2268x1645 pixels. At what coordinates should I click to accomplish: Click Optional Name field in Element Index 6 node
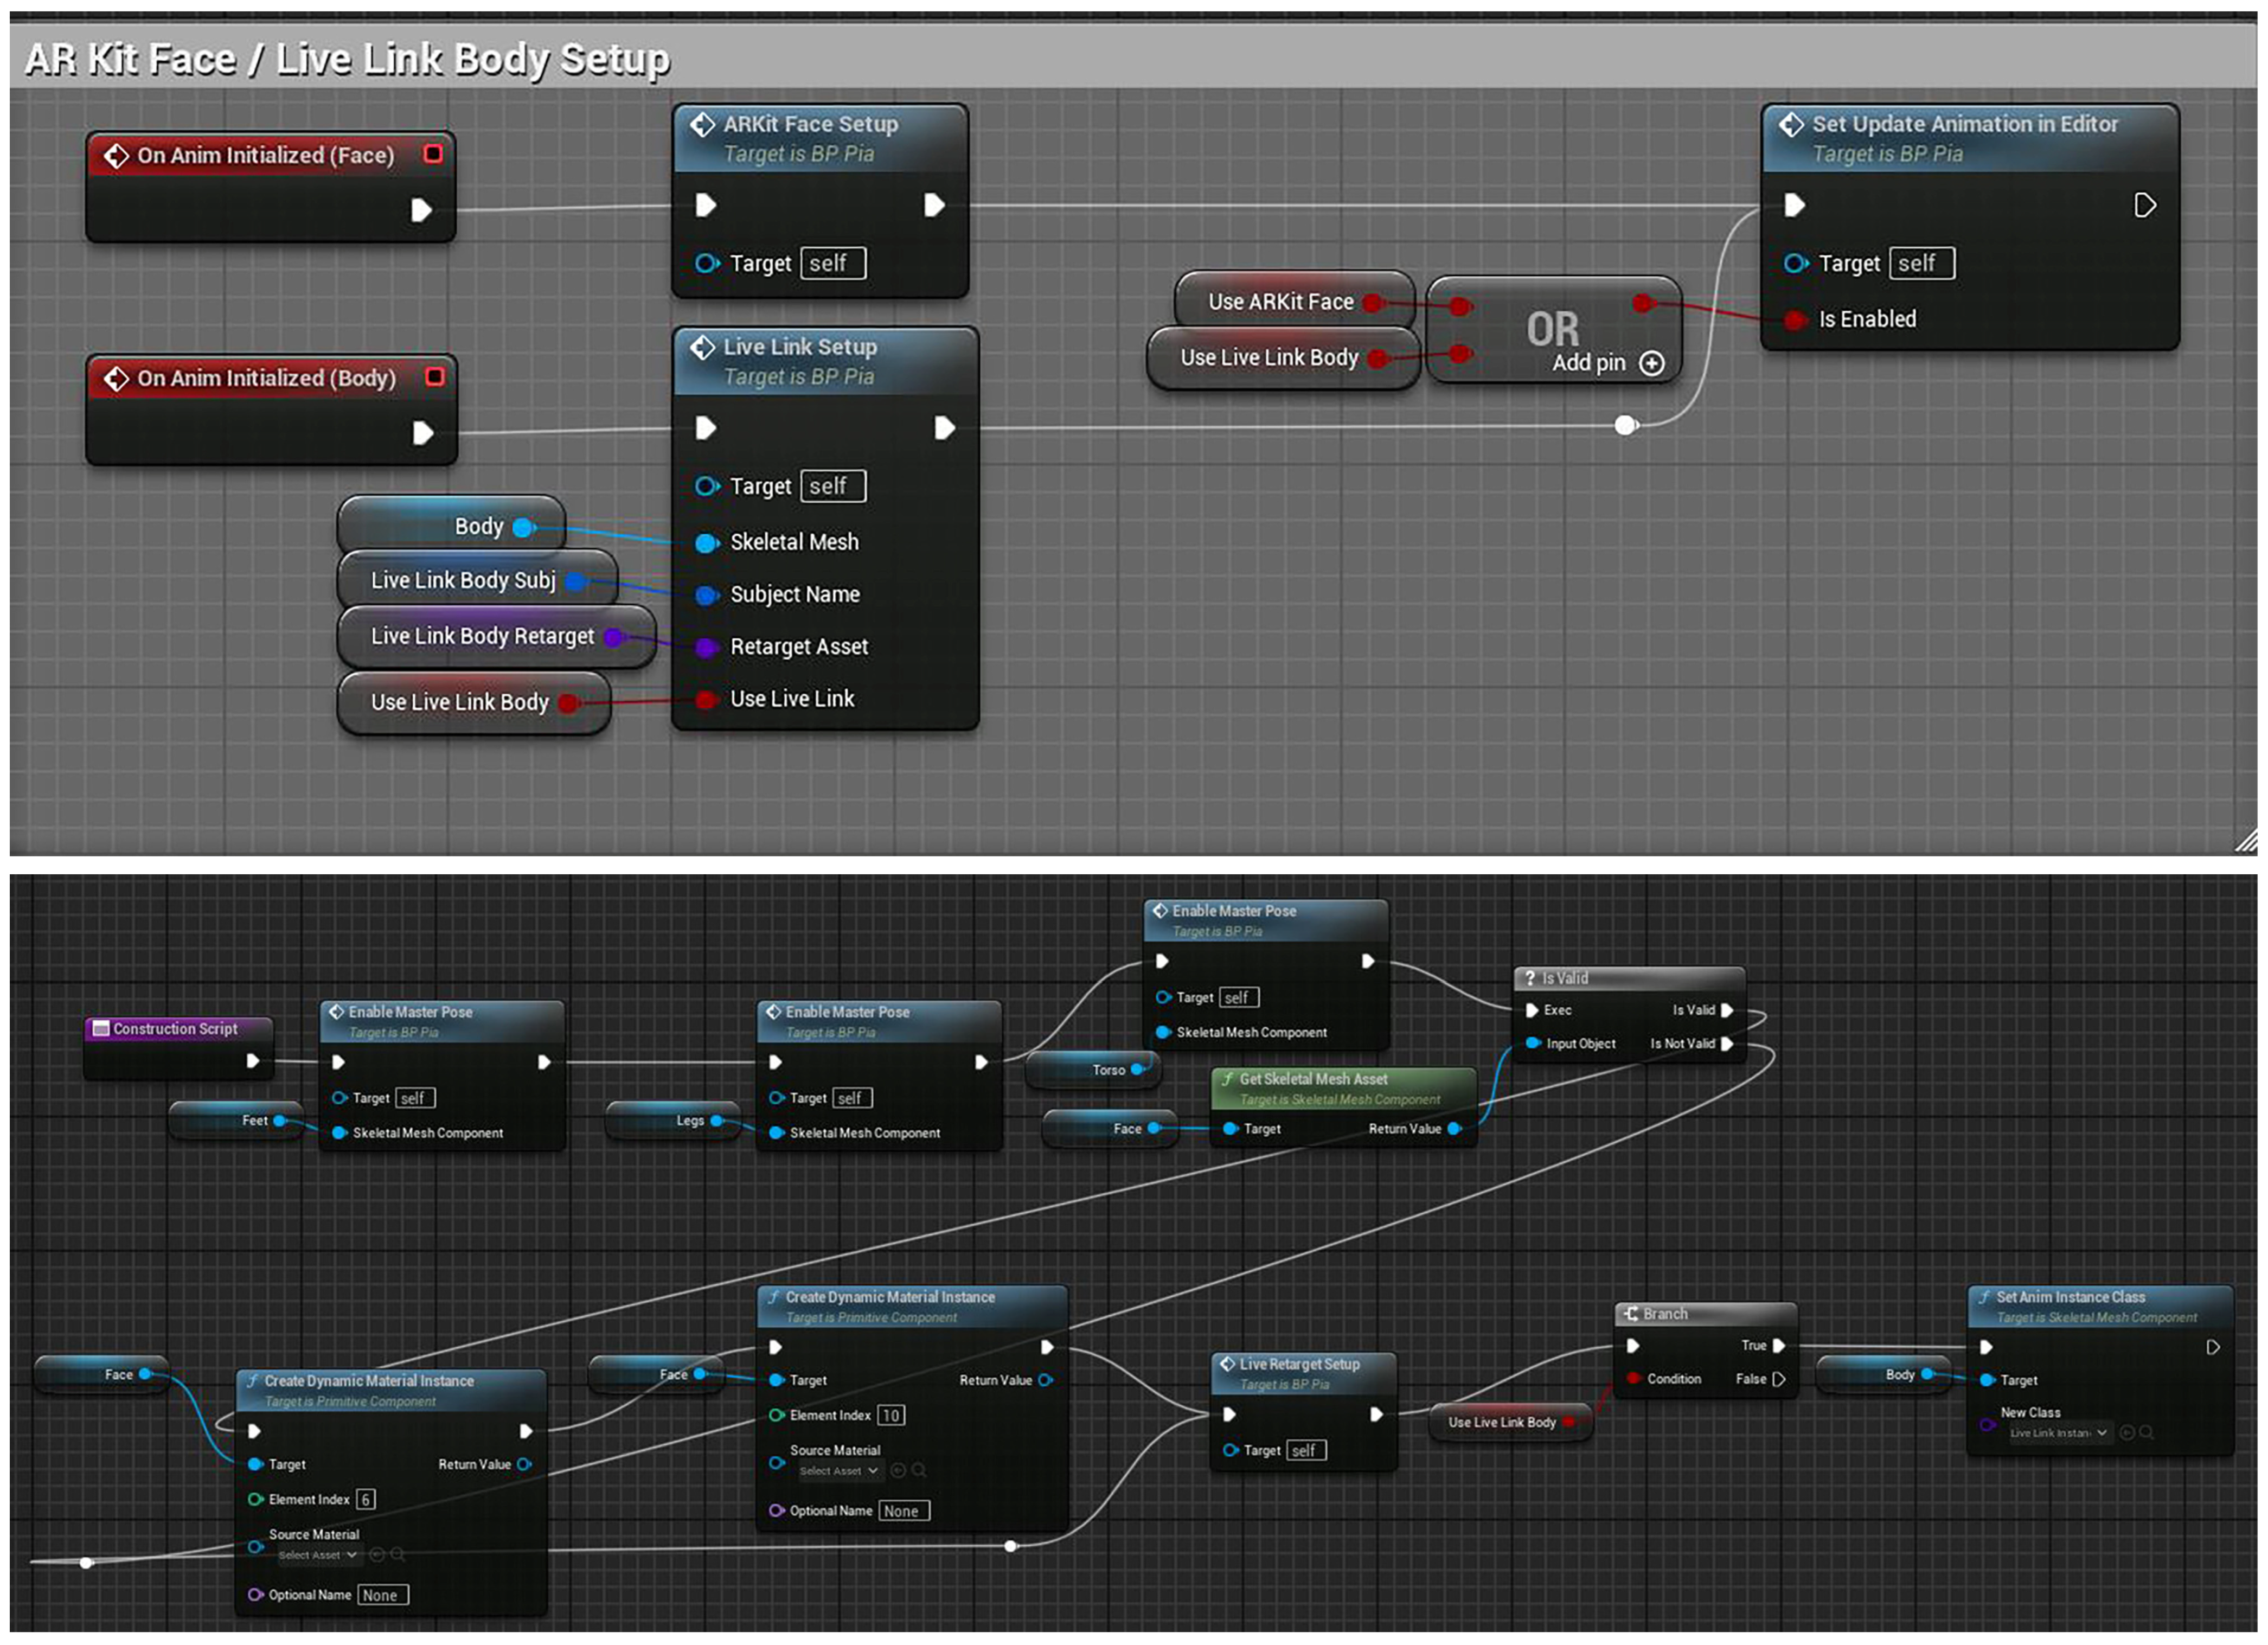pyautogui.click(x=383, y=1595)
